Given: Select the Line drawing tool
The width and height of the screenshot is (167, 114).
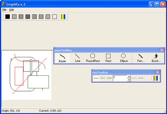Looking at the screenshot, I should click(77, 58).
